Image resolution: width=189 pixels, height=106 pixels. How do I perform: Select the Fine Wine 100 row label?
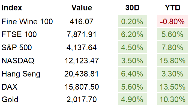27,22
